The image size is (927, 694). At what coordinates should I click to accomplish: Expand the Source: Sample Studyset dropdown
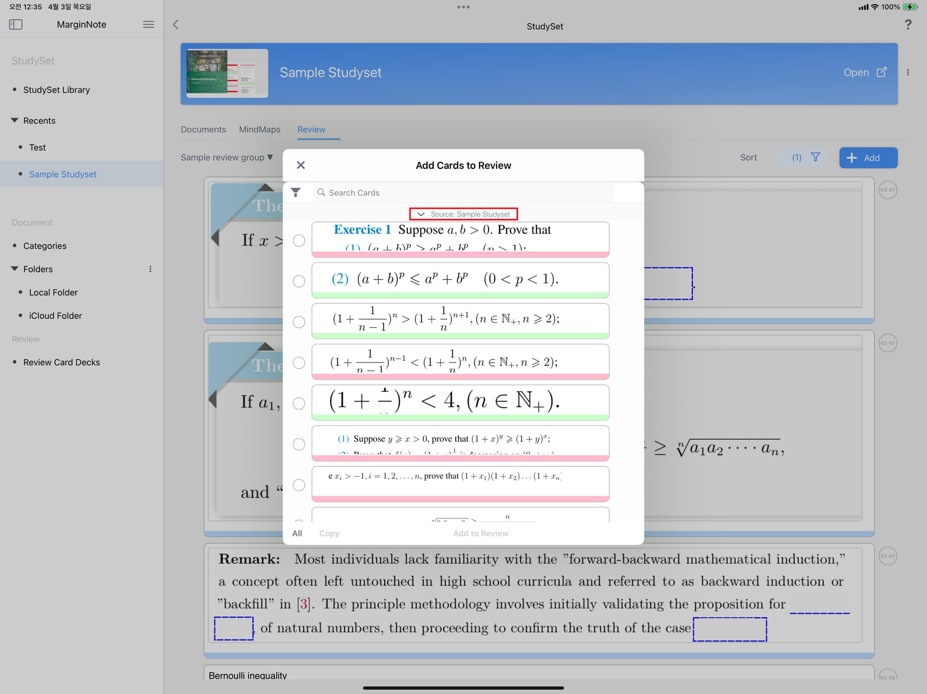(463, 214)
